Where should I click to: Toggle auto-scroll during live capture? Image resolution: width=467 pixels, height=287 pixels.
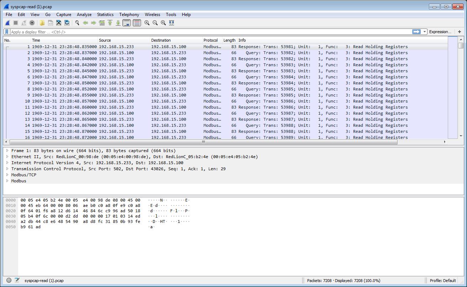click(x=126, y=23)
